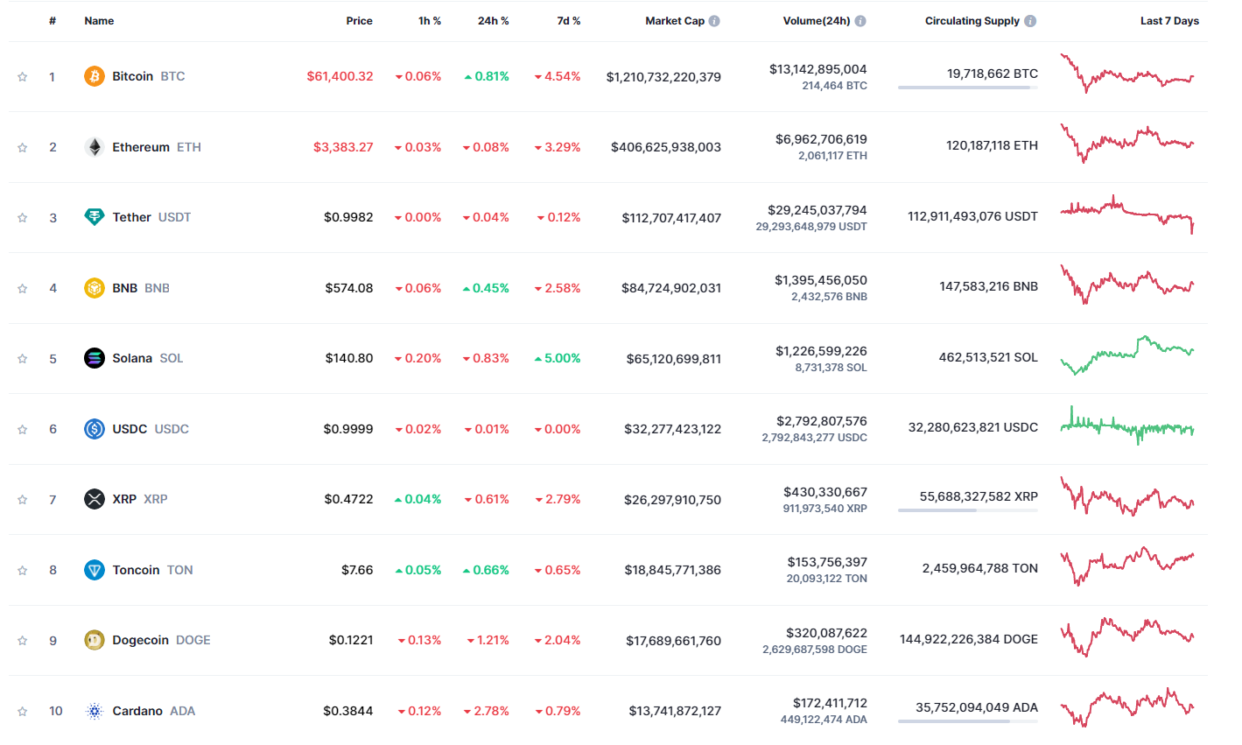Star Bitcoin to add to watchlist

point(23,77)
